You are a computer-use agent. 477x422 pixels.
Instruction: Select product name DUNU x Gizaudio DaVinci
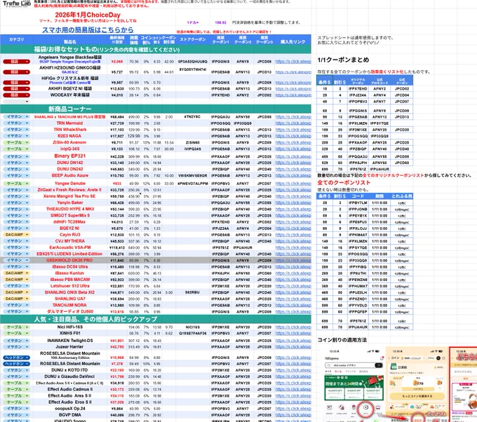pyautogui.click(x=69, y=376)
